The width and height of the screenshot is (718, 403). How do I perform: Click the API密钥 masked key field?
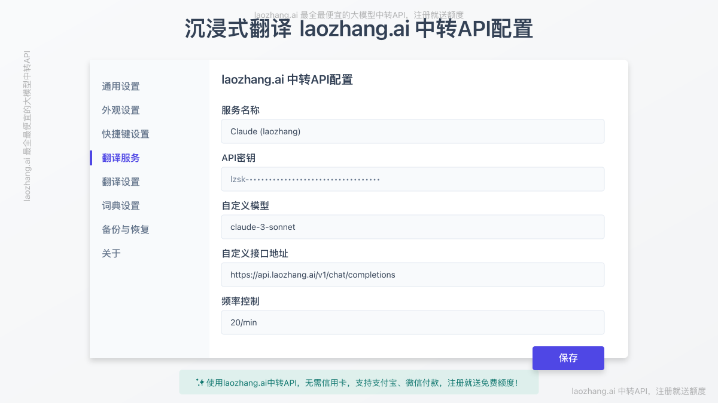pyautogui.click(x=413, y=179)
